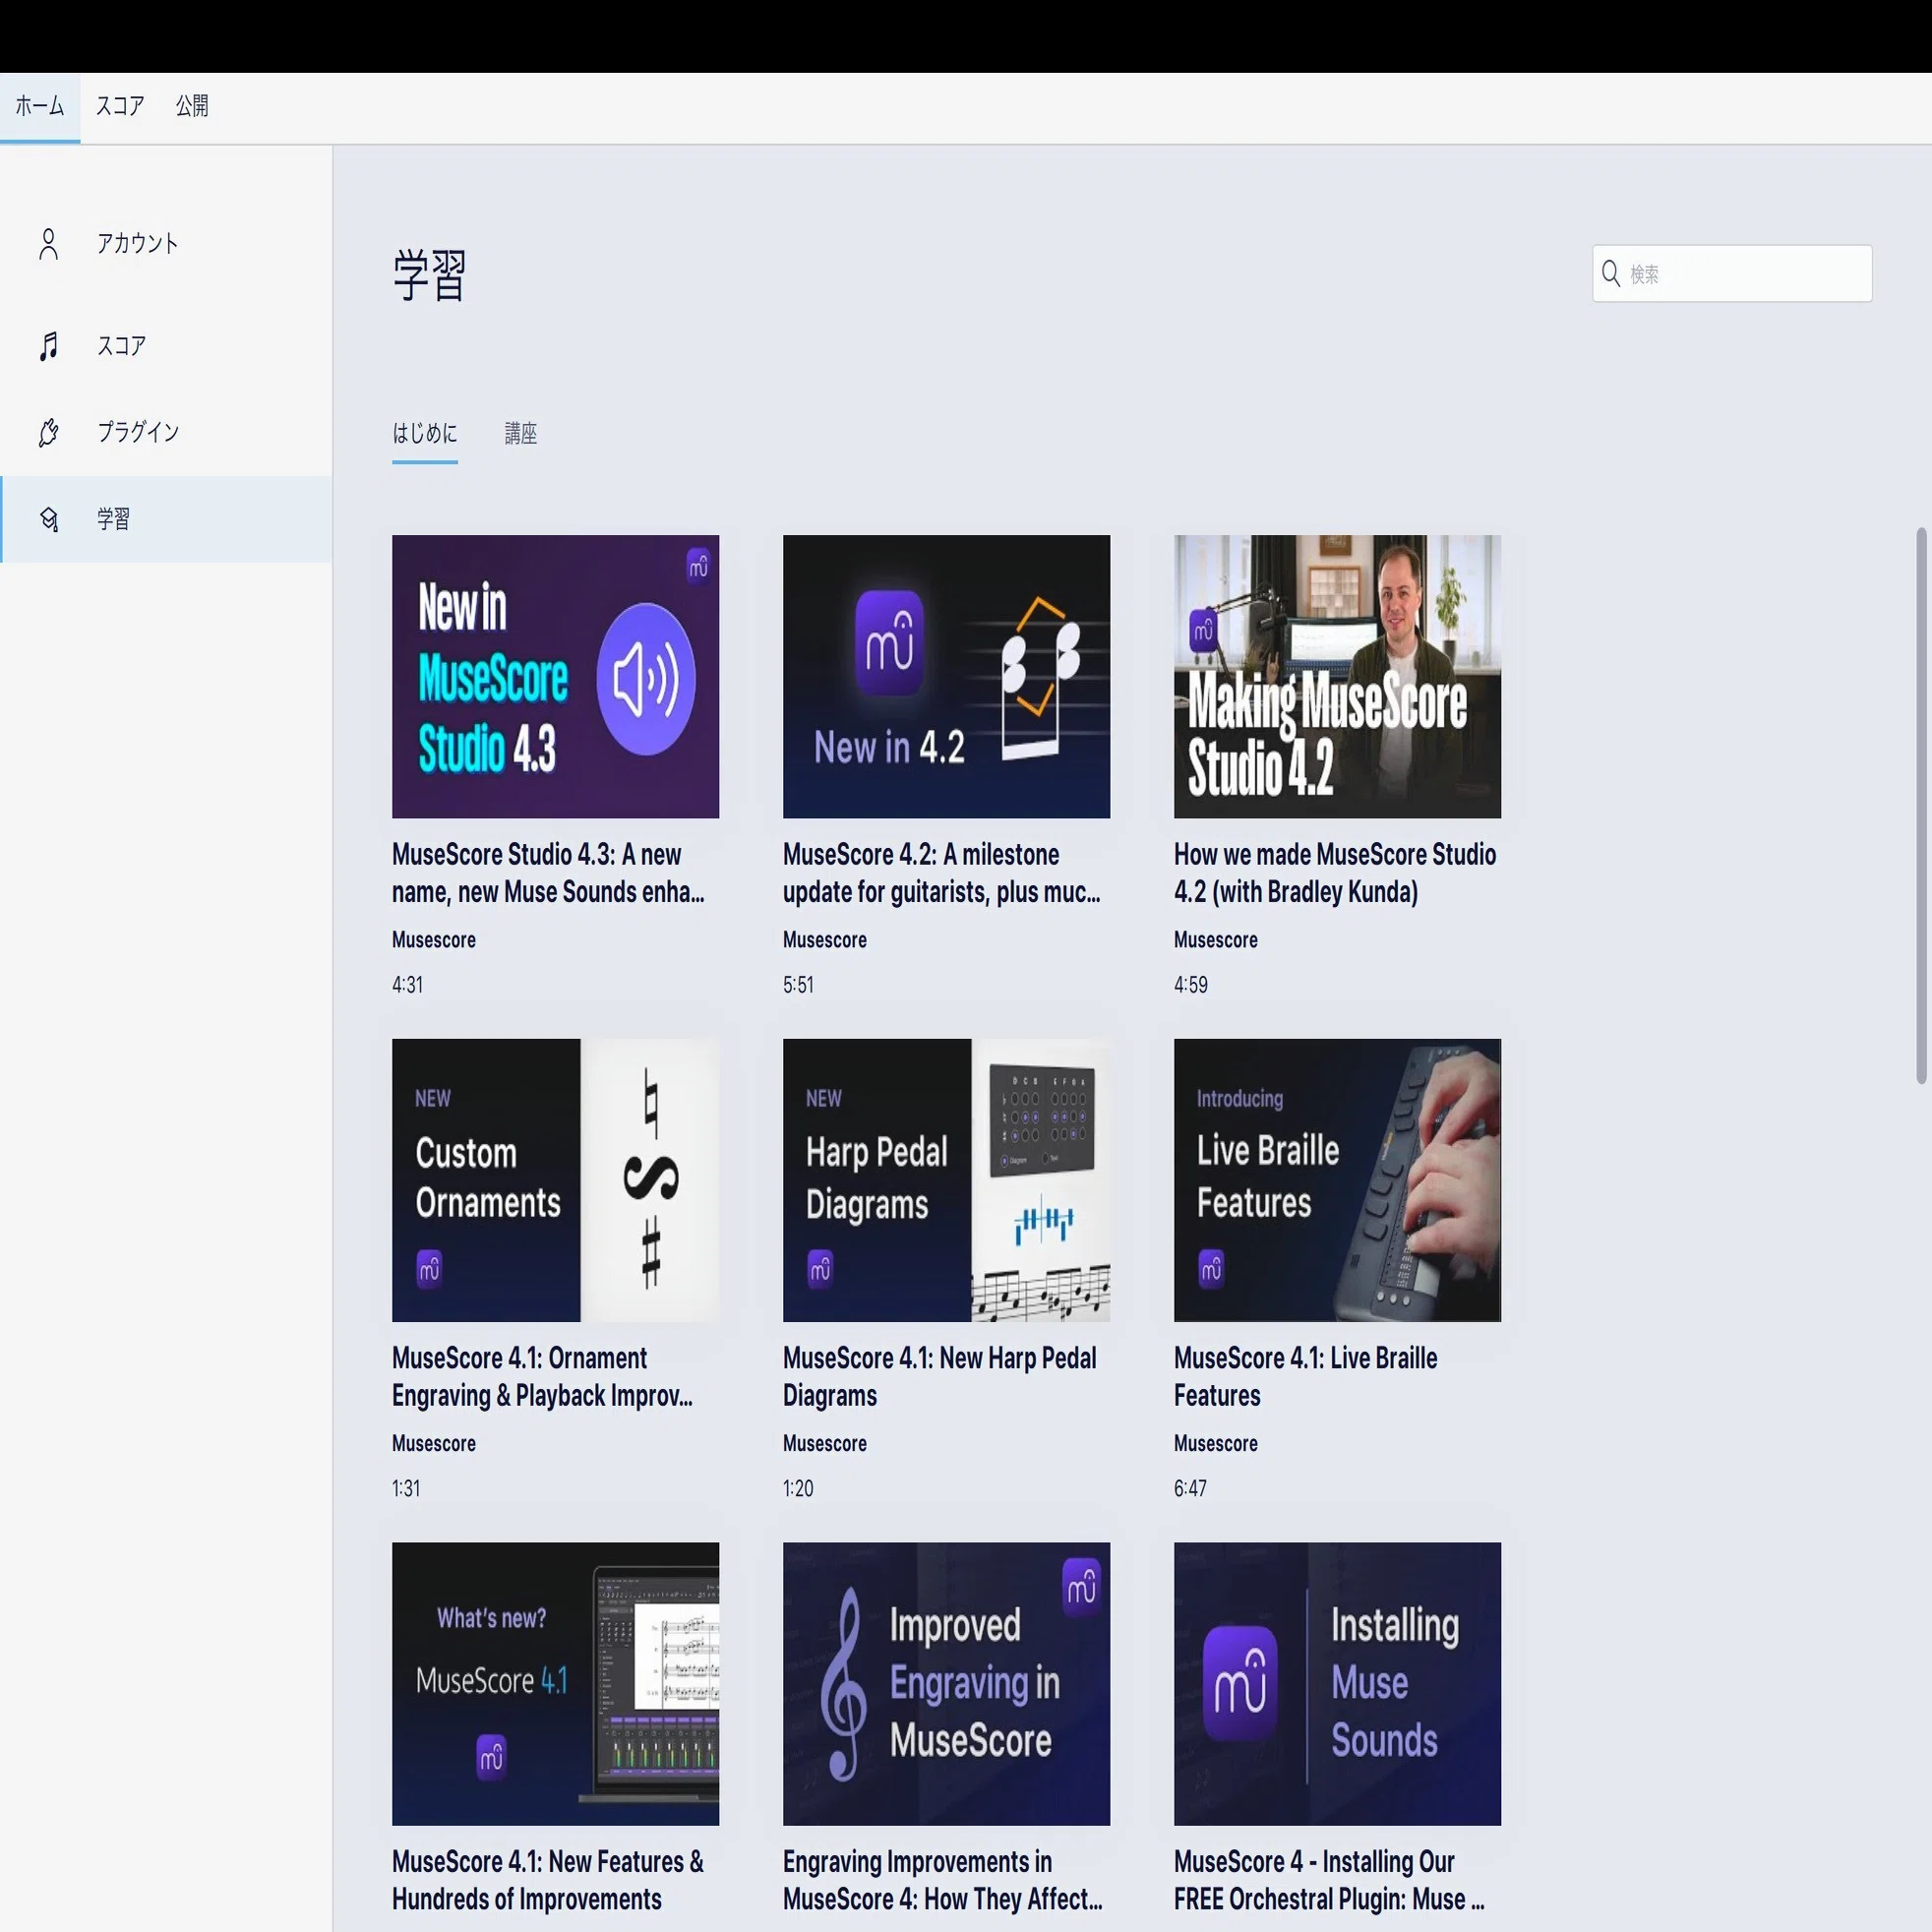Open プラグイン in the sidebar
This screenshot has height=1932, width=1932.
tap(166, 432)
